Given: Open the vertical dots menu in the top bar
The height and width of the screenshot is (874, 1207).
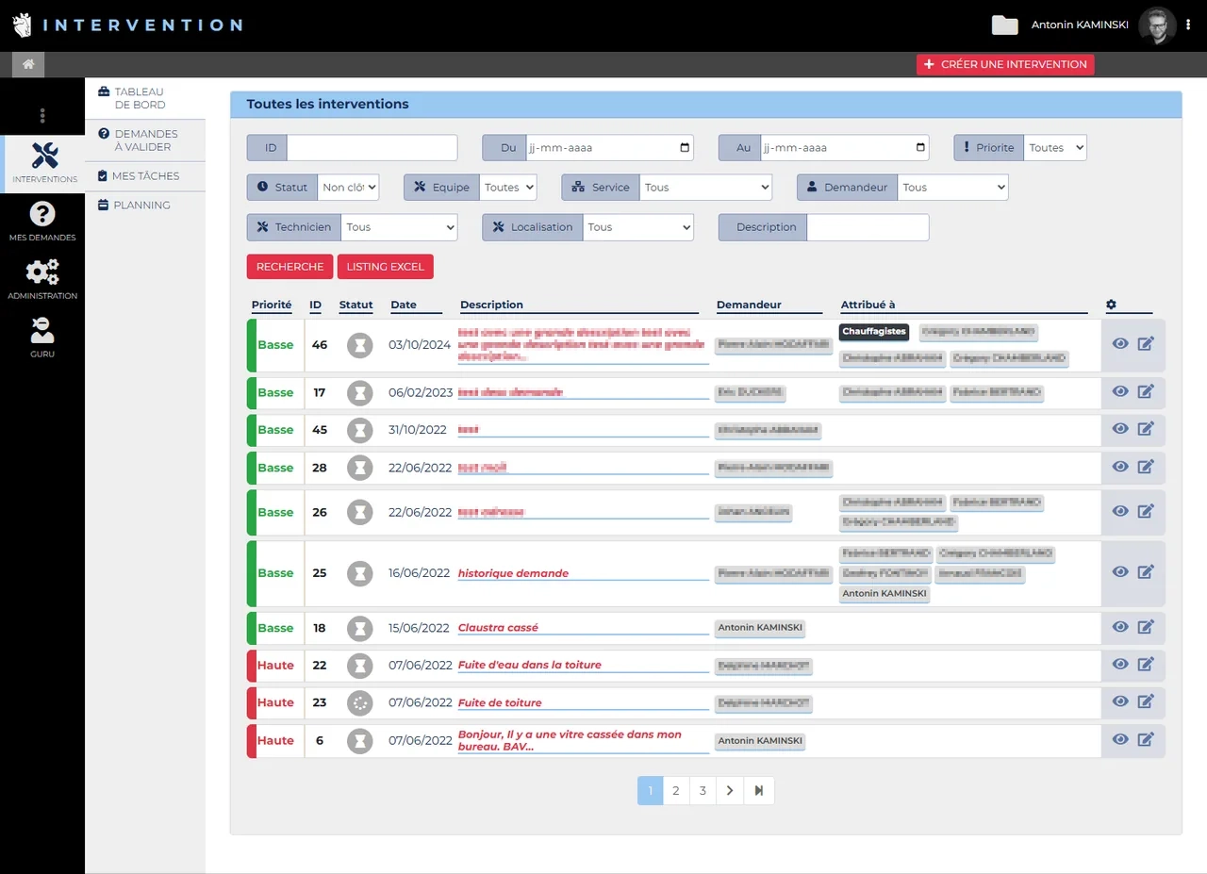Looking at the screenshot, I should pyautogui.click(x=1188, y=25).
